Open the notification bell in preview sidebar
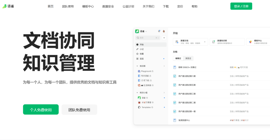 [159, 31]
